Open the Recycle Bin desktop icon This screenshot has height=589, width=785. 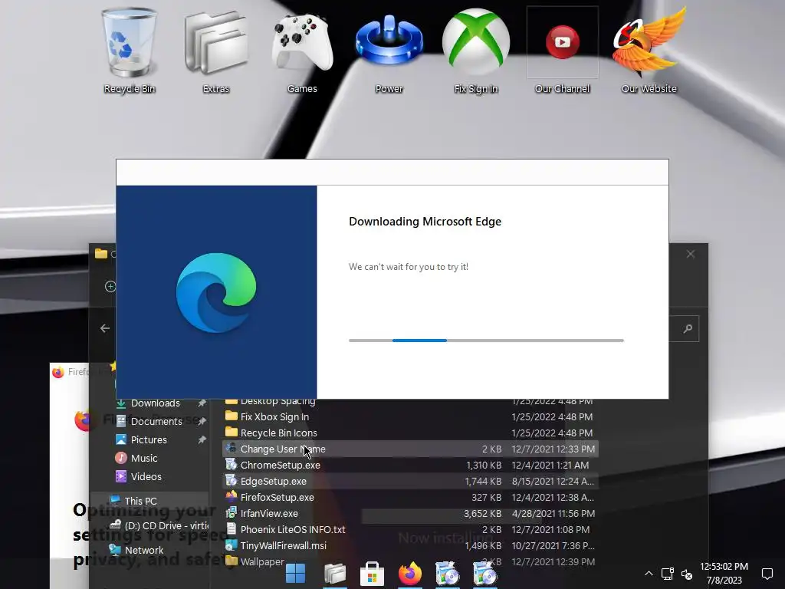click(x=129, y=51)
